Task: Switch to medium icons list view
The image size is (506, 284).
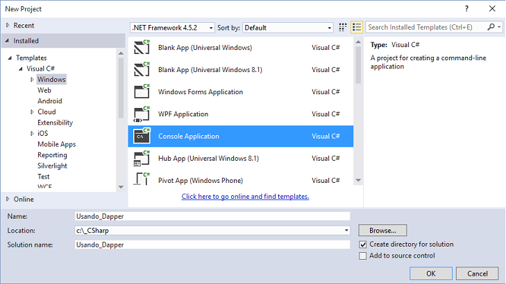Action: point(357,28)
